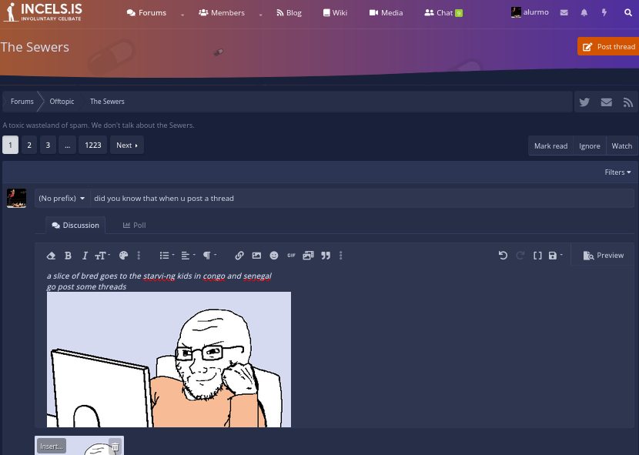
Task: Share forum via email icon
Action: pos(607,102)
